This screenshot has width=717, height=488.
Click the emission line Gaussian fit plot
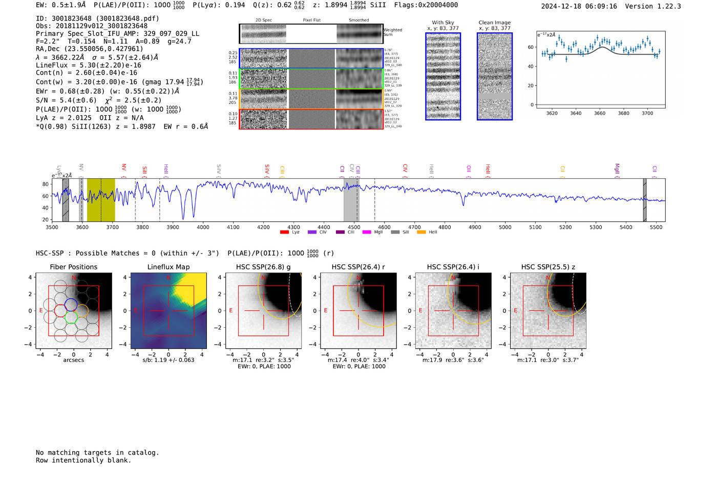(600, 70)
